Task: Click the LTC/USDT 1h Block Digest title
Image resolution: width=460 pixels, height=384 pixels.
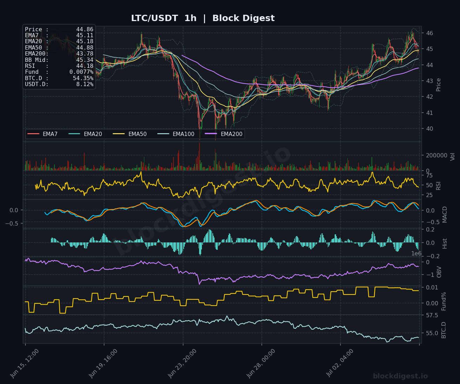Action: tap(203, 18)
